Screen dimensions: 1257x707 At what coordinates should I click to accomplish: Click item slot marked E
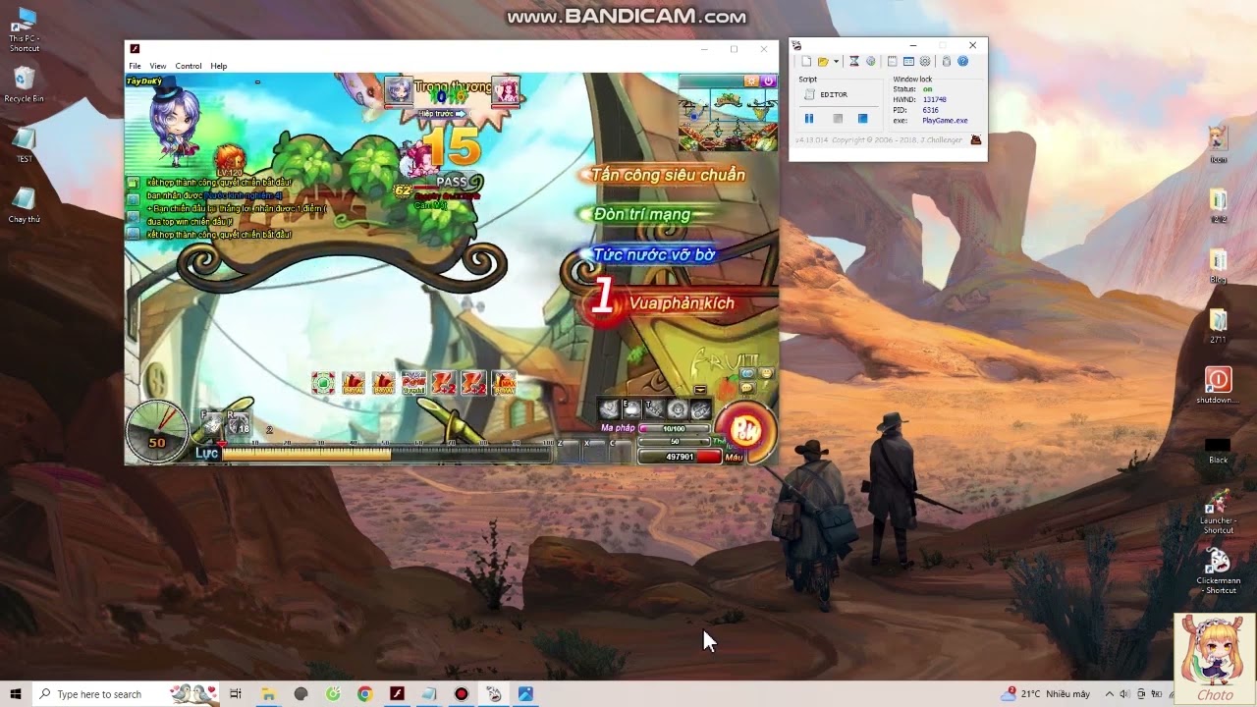[x=632, y=409]
